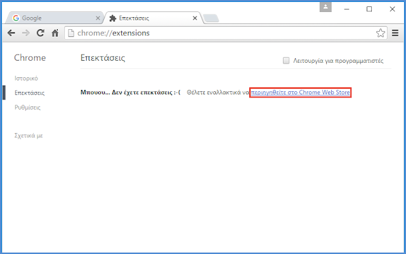Bookmark this page with the star icon
The image size is (406, 254).
pyautogui.click(x=381, y=33)
